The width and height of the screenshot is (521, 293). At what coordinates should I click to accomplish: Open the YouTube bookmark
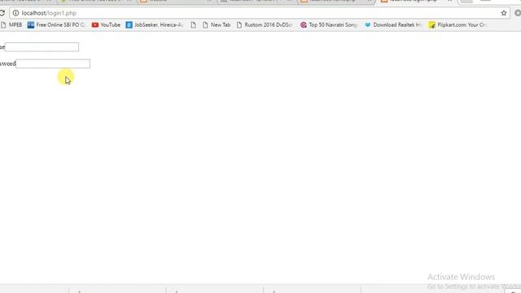tap(106, 25)
